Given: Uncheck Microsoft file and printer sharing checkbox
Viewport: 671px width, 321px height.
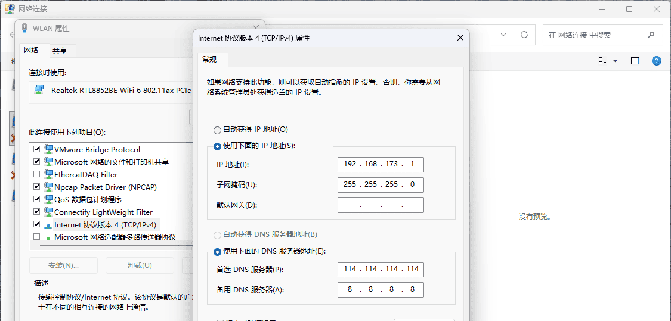Looking at the screenshot, I should (x=37, y=162).
